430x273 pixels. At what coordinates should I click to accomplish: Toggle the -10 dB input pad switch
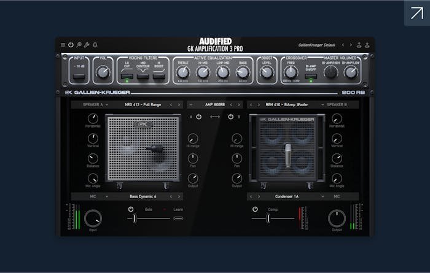pos(79,77)
